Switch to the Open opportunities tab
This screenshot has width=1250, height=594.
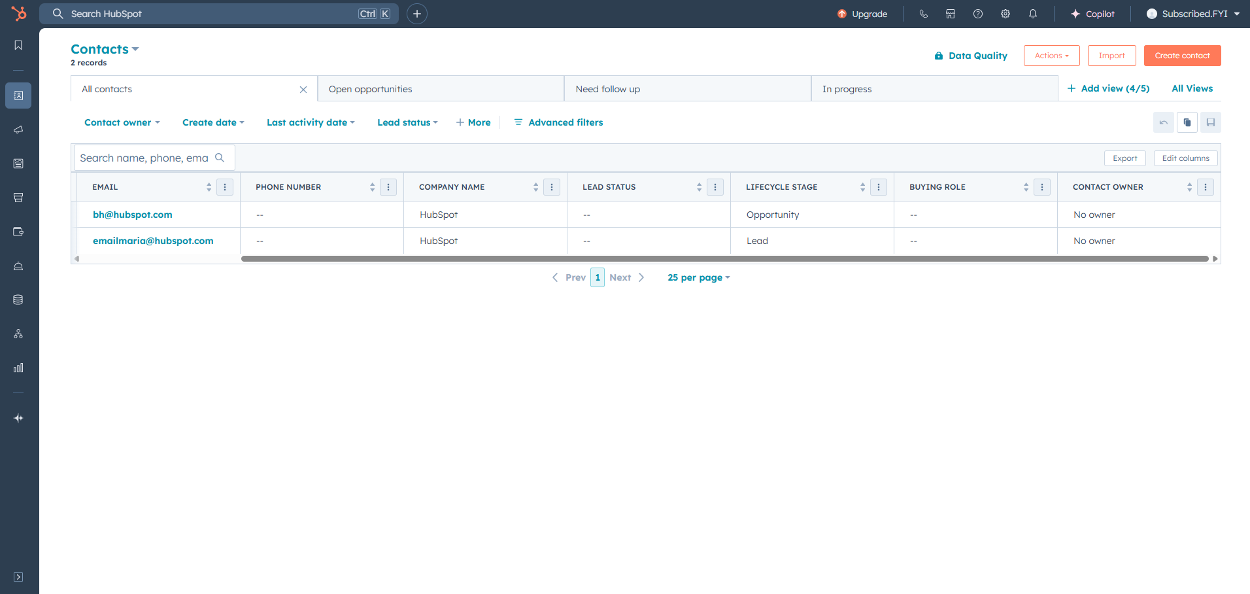click(441, 89)
